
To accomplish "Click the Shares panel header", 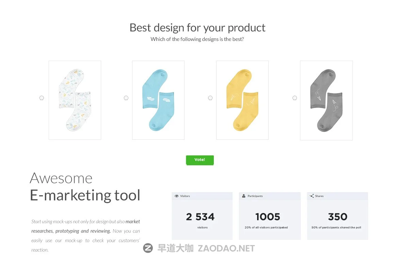I will coord(337,196).
